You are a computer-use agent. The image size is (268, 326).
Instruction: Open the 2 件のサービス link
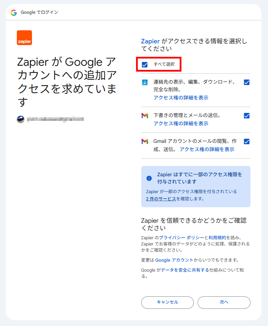pyautogui.click(x=161, y=199)
